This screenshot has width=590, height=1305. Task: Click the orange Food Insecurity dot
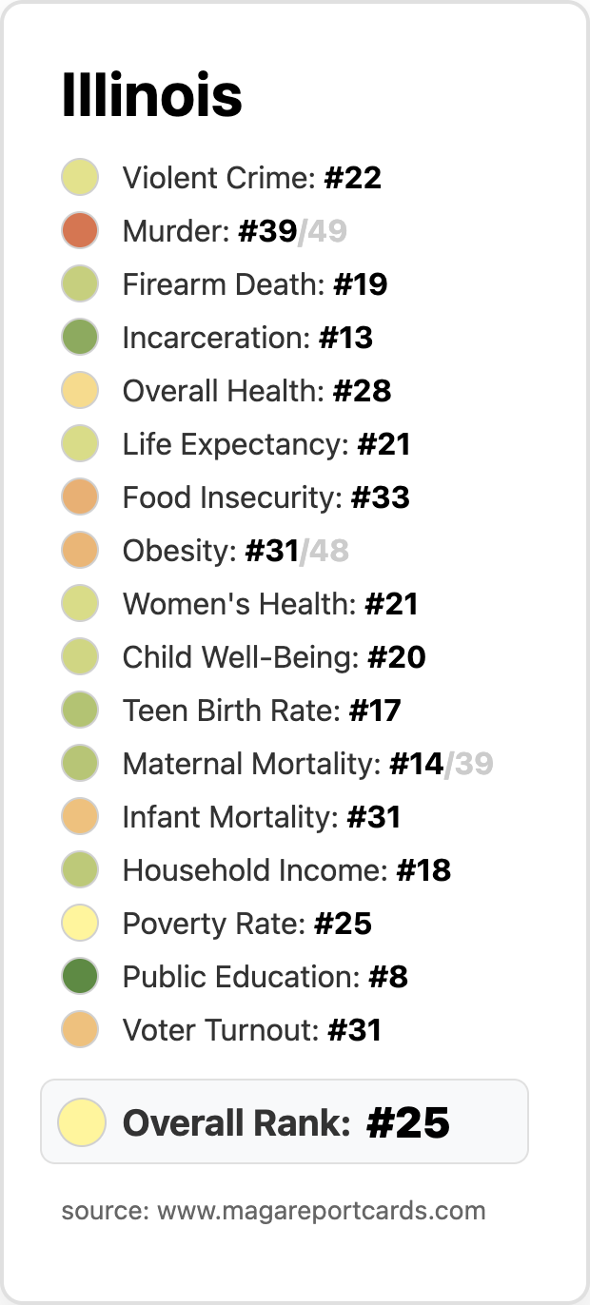80,497
